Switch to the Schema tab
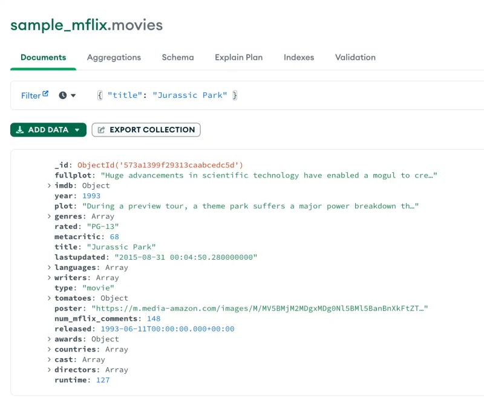The height and width of the screenshot is (401, 484). click(177, 57)
